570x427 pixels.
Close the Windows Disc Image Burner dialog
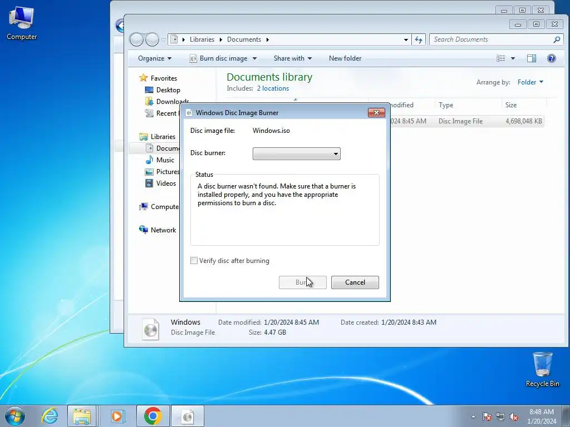pyautogui.click(x=376, y=112)
